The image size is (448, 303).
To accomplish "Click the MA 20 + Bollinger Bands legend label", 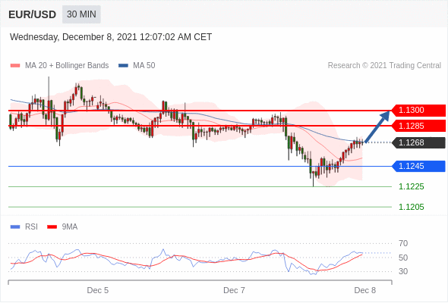I will click(x=67, y=66).
